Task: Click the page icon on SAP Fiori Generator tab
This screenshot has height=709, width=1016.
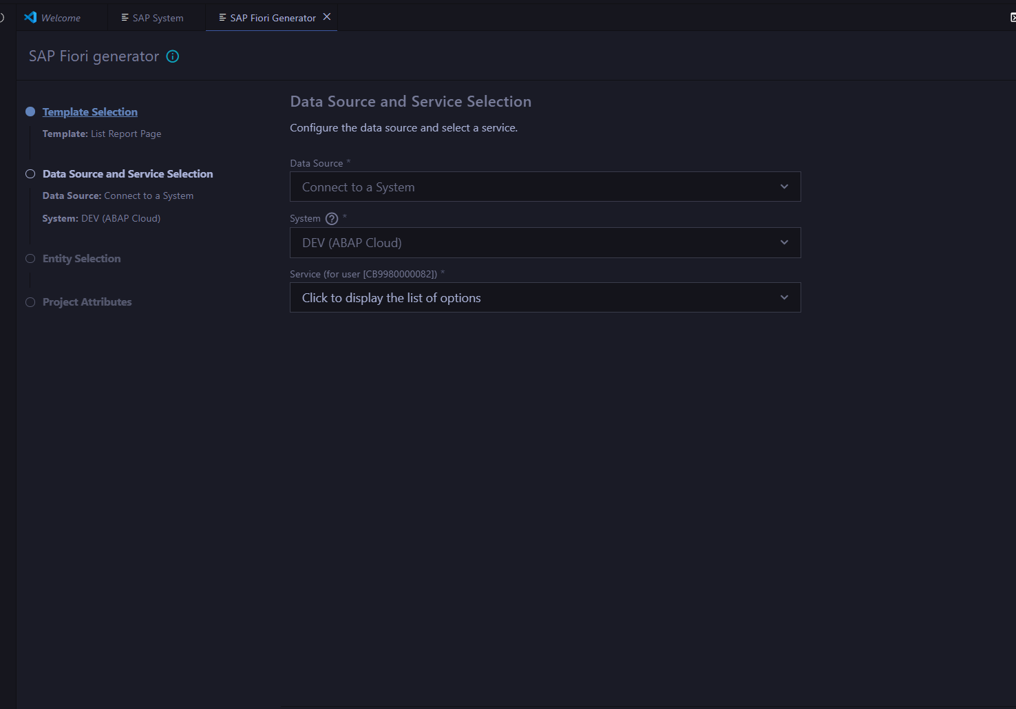Action: pyautogui.click(x=222, y=18)
